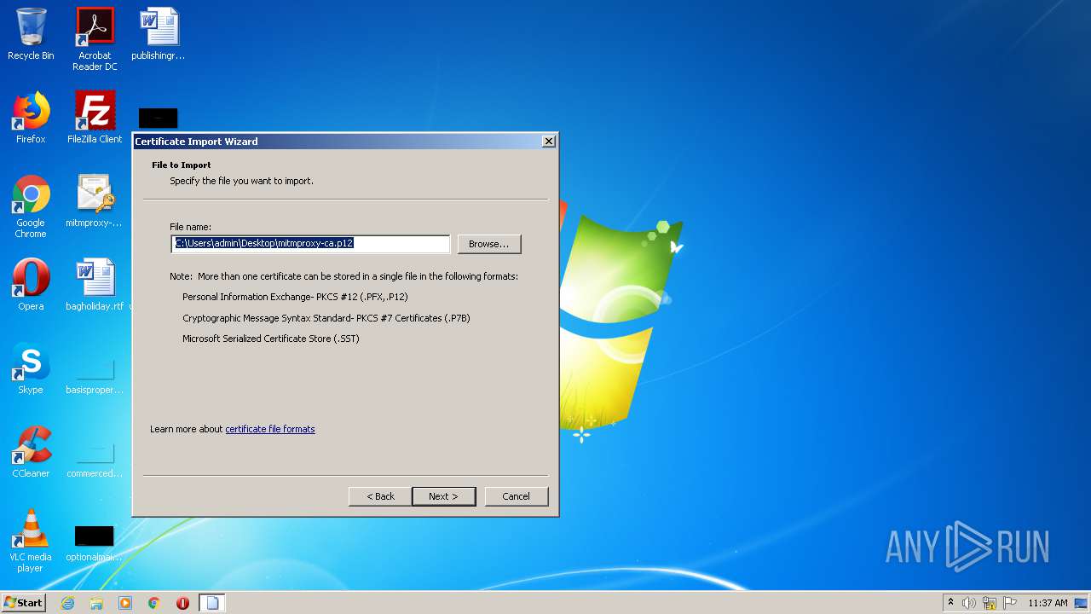Click the File name input field

click(x=310, y=244)
